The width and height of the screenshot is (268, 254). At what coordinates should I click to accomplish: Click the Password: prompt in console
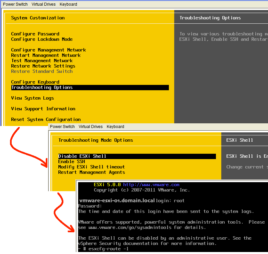[x=90, y=206]
